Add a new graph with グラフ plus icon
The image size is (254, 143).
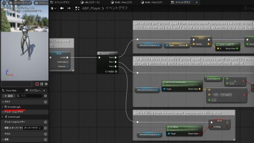[45, 102]
